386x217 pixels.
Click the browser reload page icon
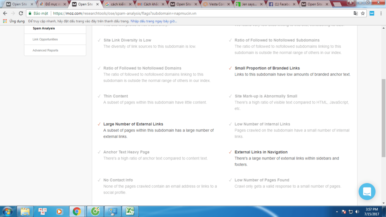pos(21,14)
